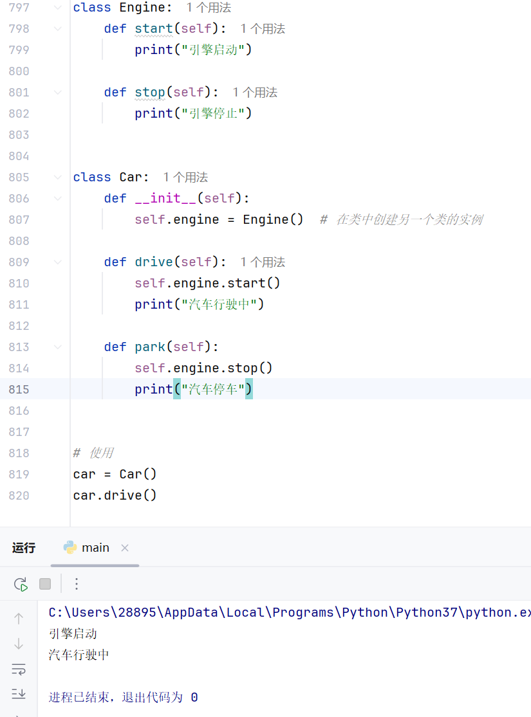Click console output line 汽车行驶中
The width and height of the screenshot is (531, 717).
[79, 655]
